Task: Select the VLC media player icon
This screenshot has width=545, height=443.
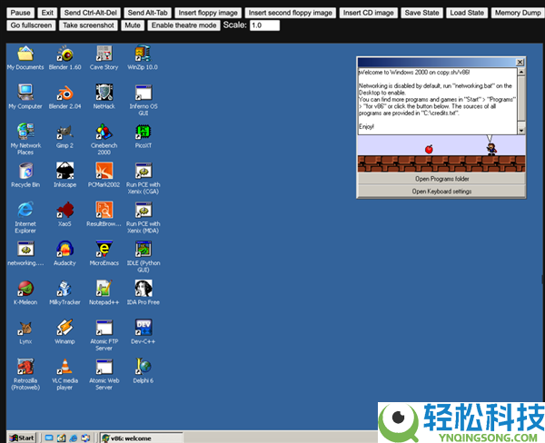Action: click(65, 367)
